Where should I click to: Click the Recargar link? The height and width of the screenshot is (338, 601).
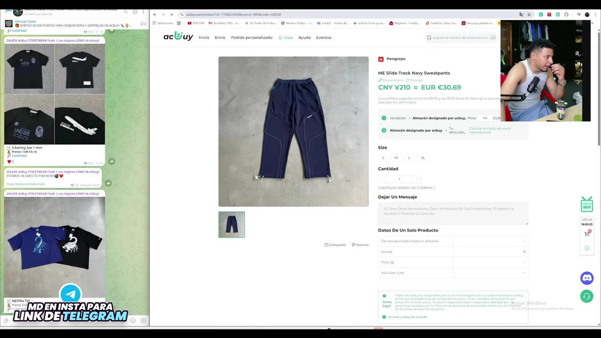[415, 80]
